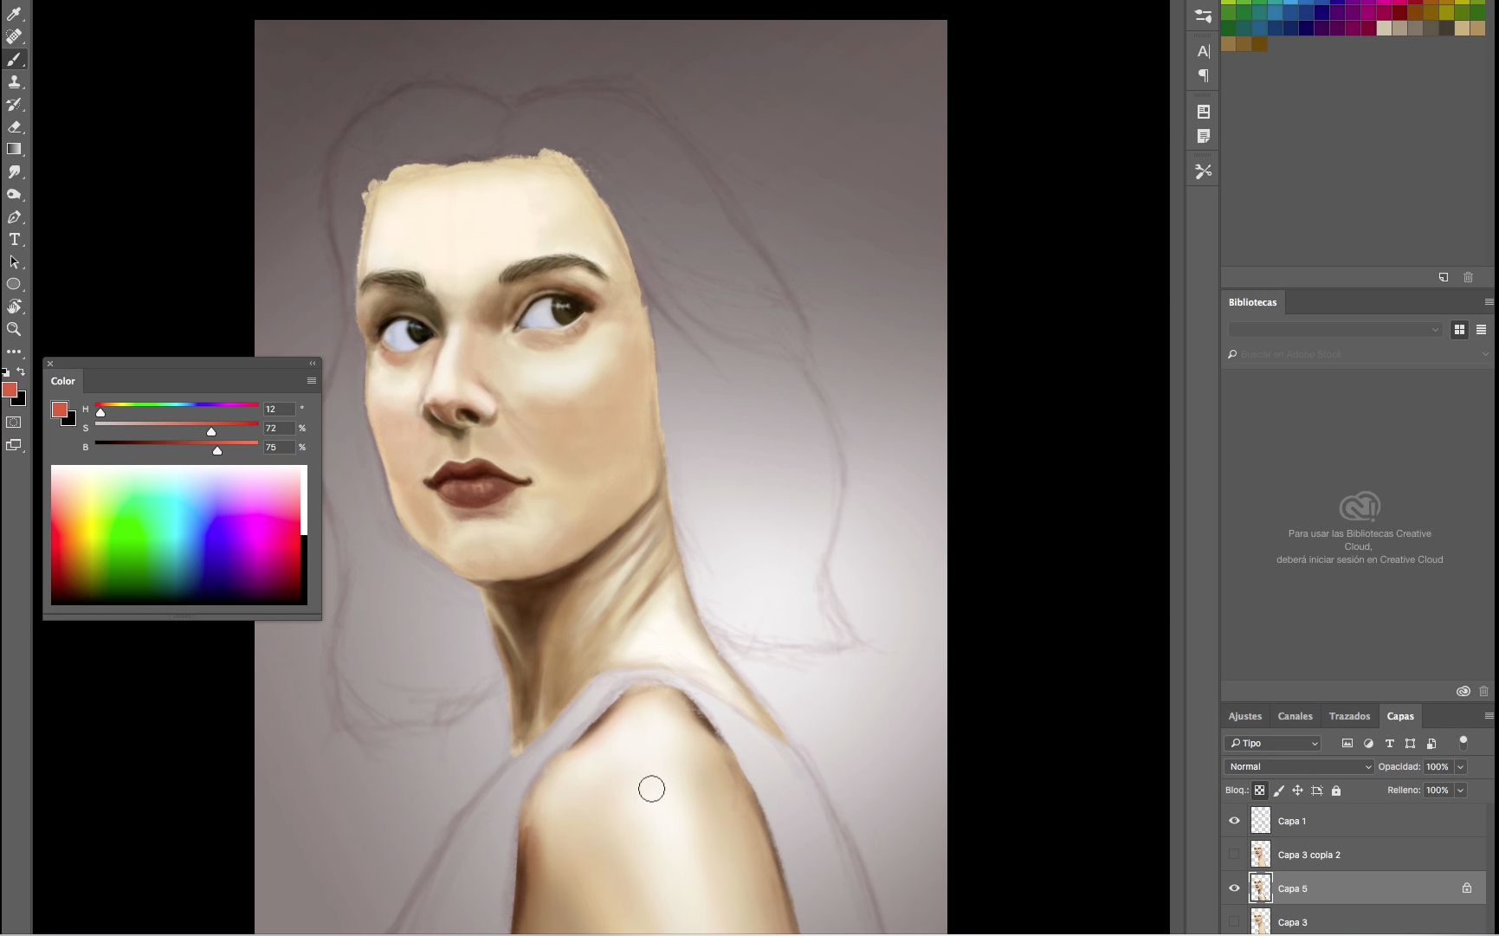The height and width of the screenshot is (936, 1499).
Task: Open the Relleno slider dropdown arrow
Action: (1460, 790)
